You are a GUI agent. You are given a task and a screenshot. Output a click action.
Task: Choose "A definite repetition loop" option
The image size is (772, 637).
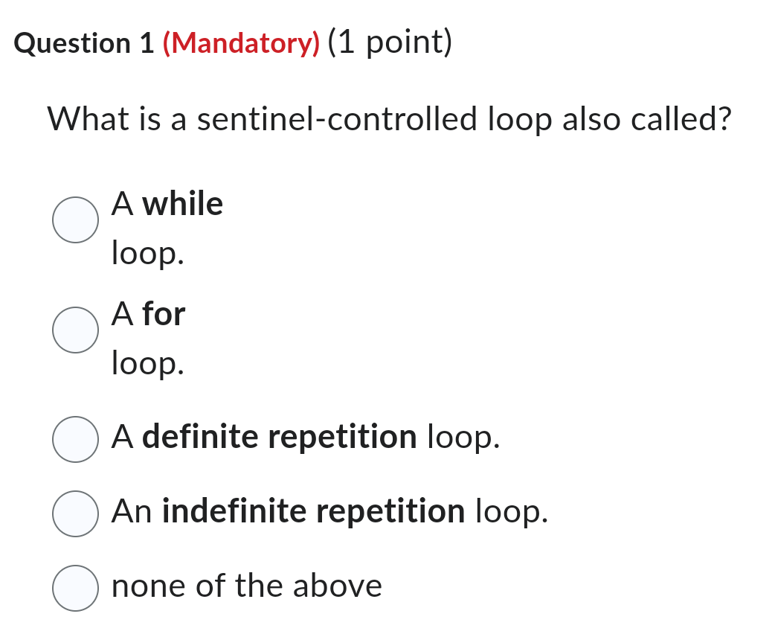[75, 439]
